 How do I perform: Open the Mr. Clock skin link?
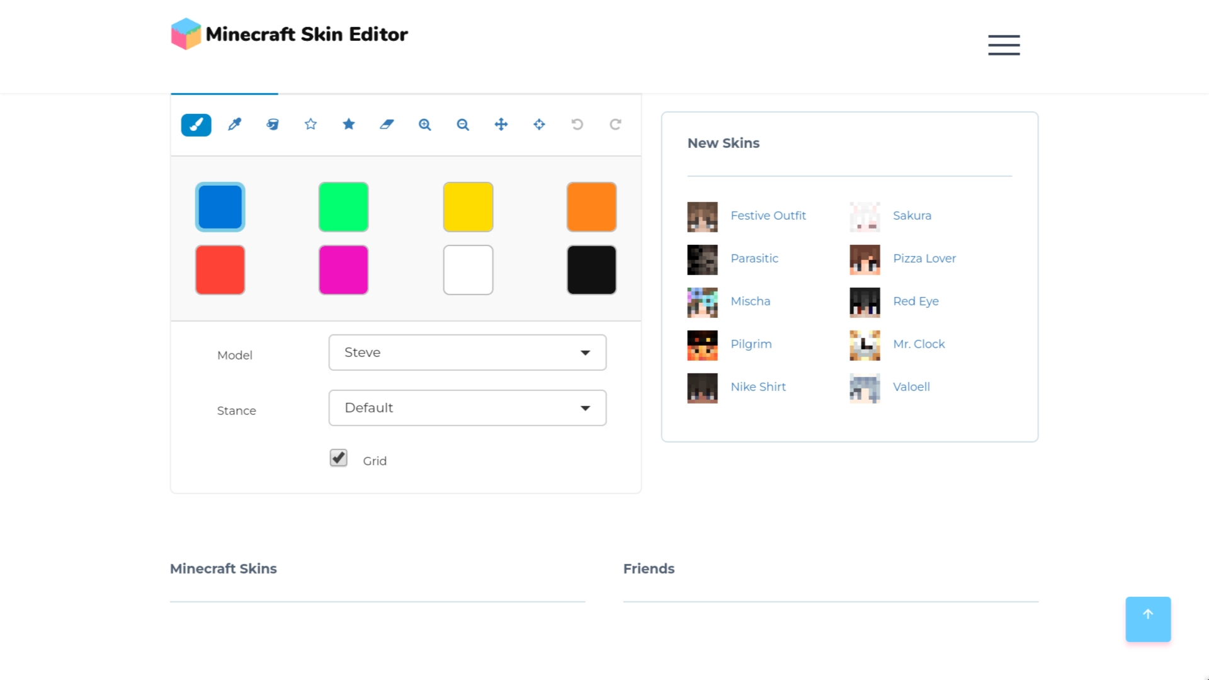(919, 344)
